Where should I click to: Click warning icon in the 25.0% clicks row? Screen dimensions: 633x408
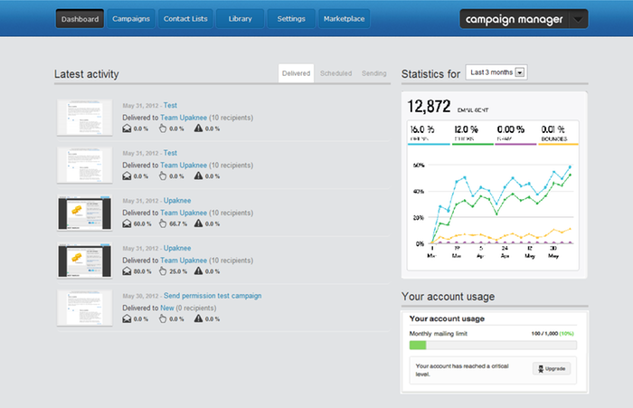[198, 271]
